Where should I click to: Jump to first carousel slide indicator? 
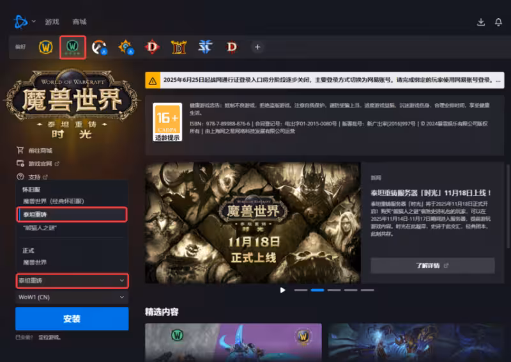[300, 290]
